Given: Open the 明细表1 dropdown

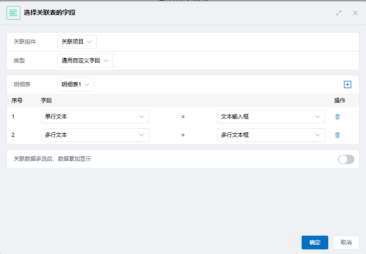Looking at the screenshot, I should tap(75, 85).
